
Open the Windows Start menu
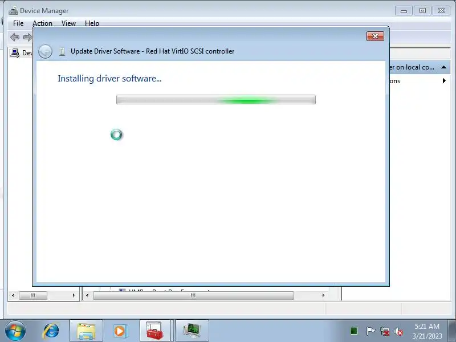[x=15, y=331]
